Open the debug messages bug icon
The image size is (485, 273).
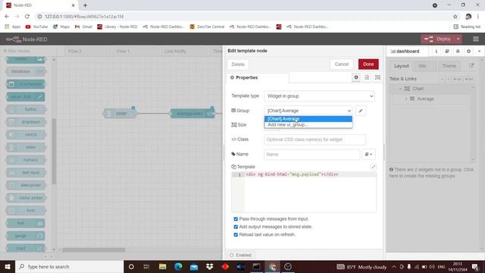point(458,52)
